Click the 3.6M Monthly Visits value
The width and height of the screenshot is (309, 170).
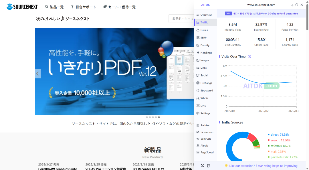point(233,24)
